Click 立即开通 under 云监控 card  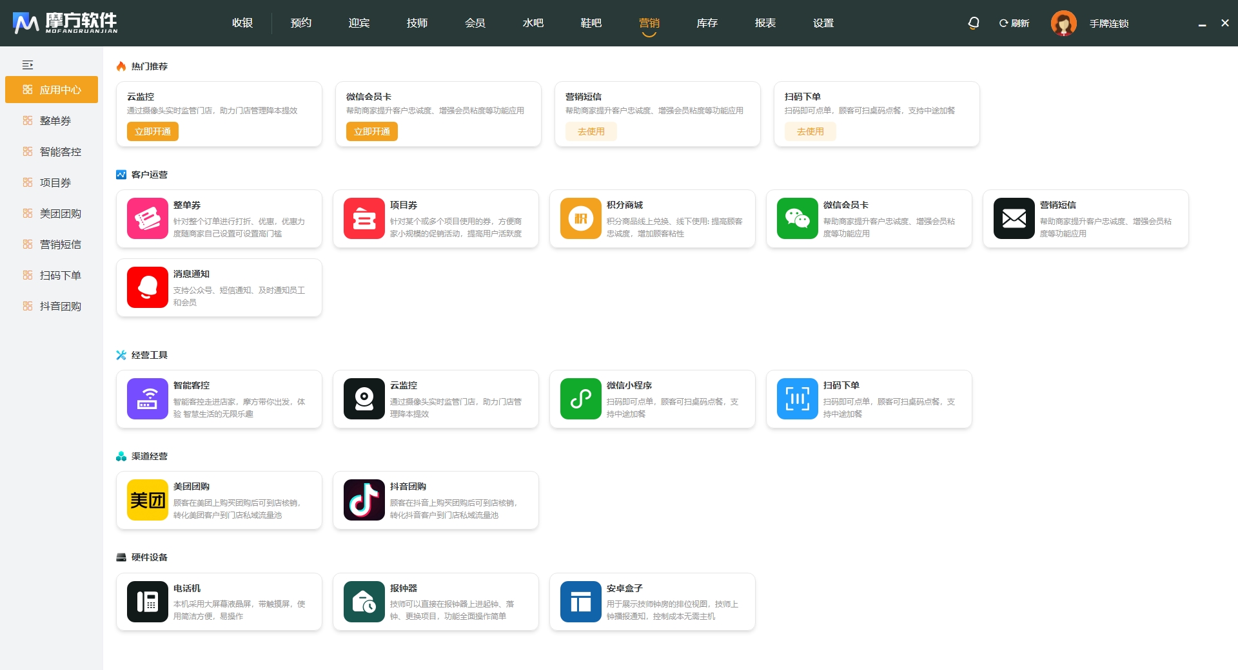point(153,131)
